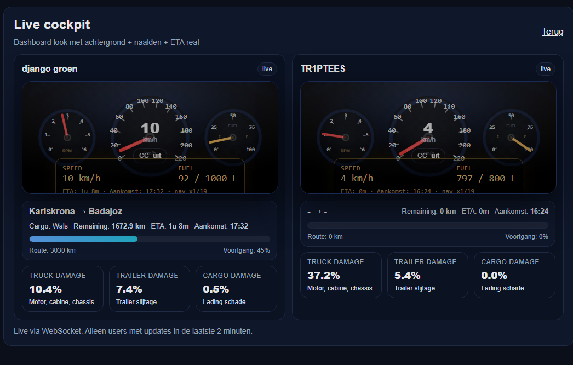Toggle the live badge on TR1PTEES panel
Image resolution: width=573 pixels, height=365 pixels.
pos(545,69)
